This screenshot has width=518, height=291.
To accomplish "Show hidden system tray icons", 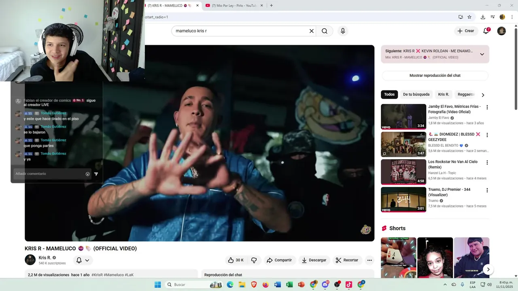I will [x=445, y=285].
